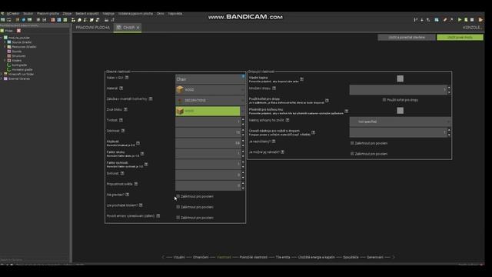Screen dimensions: 492x277
Task: Open the Materiál WOOD dropdown
Action: pyautogui.click(x=210, y=90)
